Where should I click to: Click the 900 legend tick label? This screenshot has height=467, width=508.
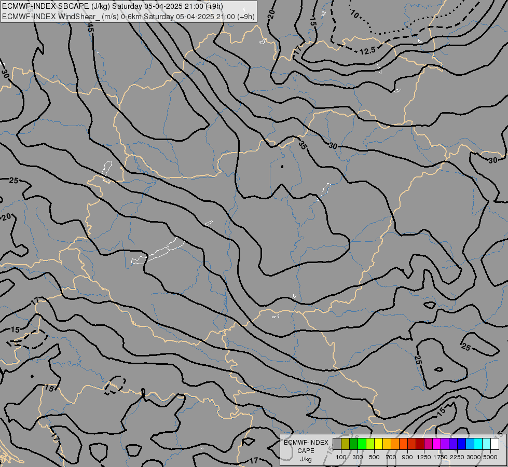tap(407, 457)
